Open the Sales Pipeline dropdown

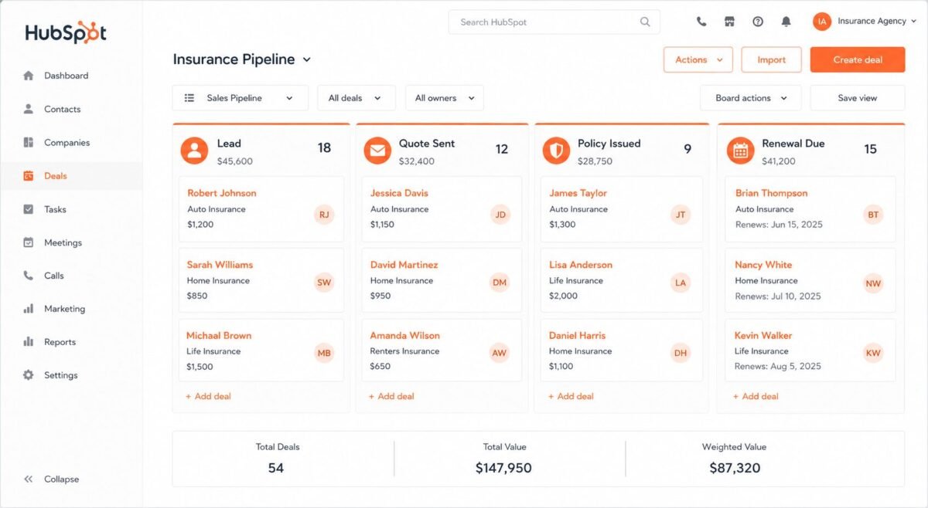[x=240, y=98]
